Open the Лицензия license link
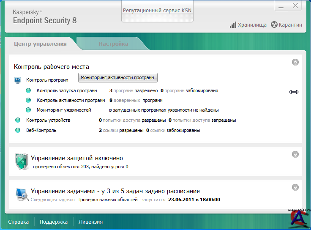 tap(90, 222)
